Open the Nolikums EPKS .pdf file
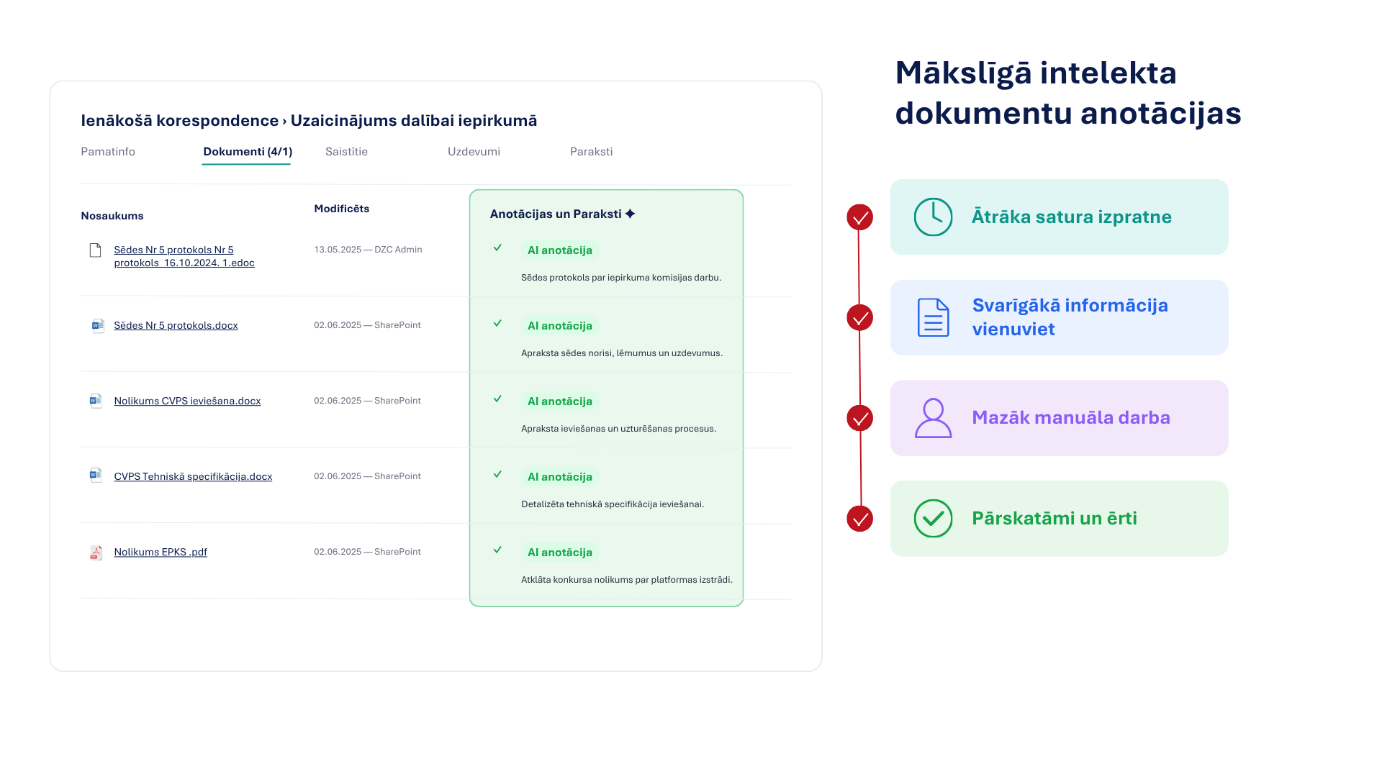 [161, 552]
